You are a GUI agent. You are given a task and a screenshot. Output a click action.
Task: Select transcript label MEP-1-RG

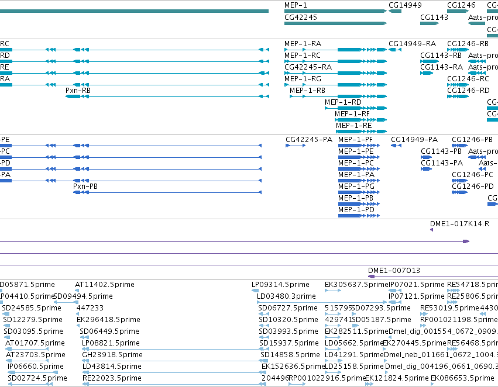click(x=303, y=79)
